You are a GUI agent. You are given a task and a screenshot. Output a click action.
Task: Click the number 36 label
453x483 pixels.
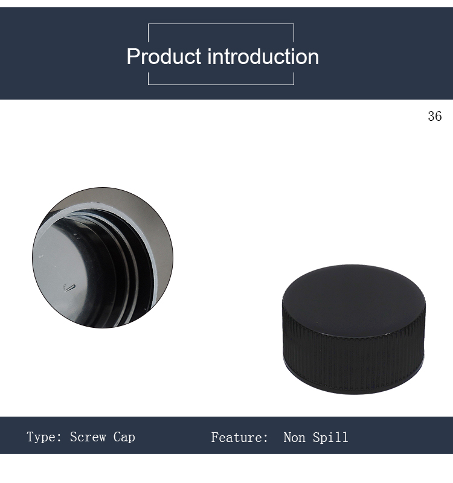point(434,117)
